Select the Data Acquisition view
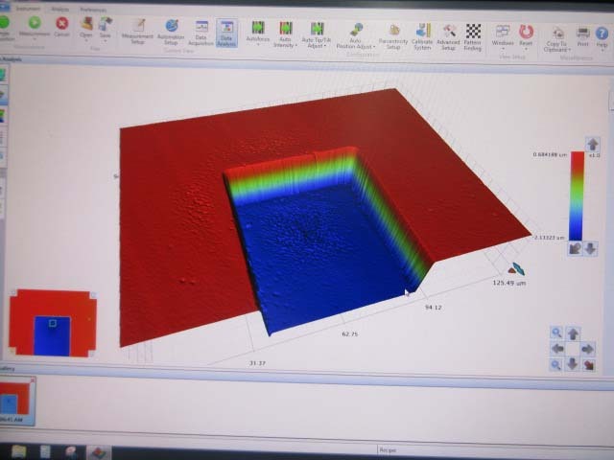Viewport: 614px width, 460px height. [201, 32]
